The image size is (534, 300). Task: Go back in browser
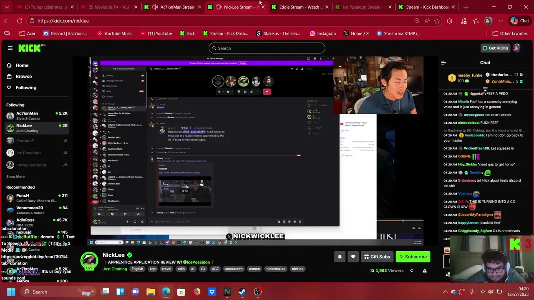tap(7, 21)
